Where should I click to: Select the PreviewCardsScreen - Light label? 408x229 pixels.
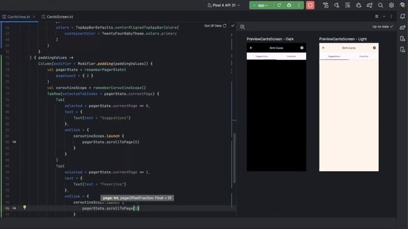(x=343, y=39)
